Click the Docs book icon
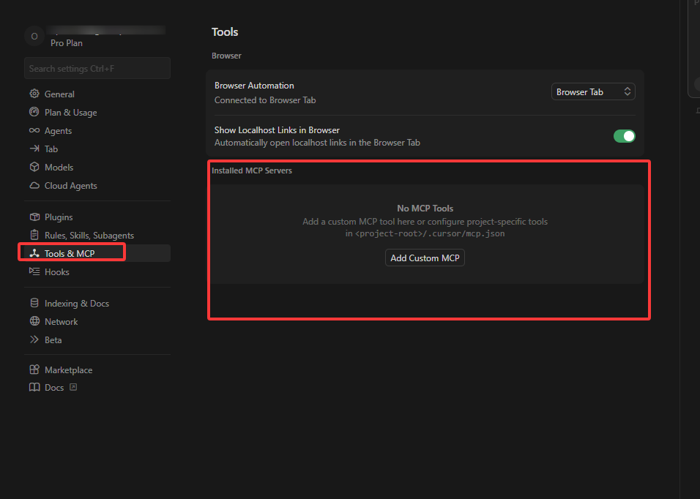The height and width of the screenshot is (499, 700). 34,387
